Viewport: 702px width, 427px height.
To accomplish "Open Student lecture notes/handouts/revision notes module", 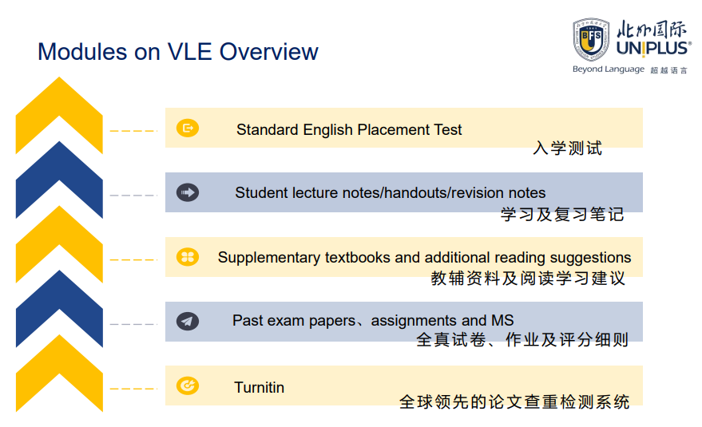I will click(404, 192).
